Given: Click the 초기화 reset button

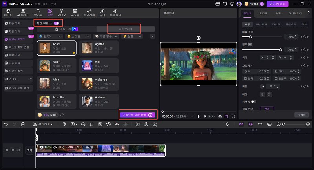Looking at the screenshot, I should point(301,115).
